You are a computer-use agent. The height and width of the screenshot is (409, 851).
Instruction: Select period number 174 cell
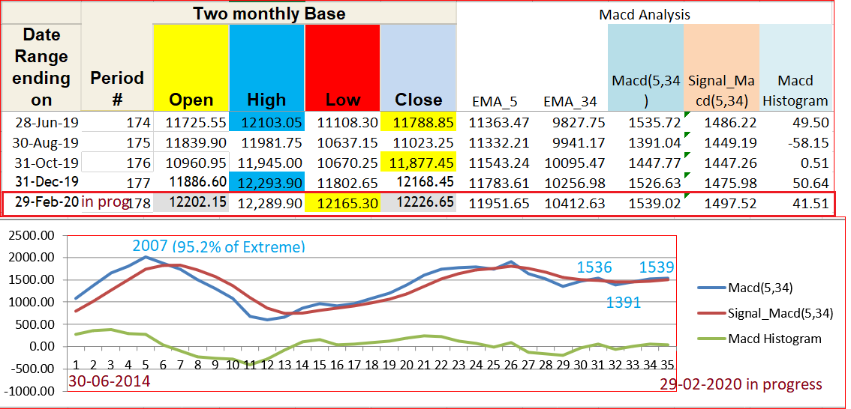point(117,123)
